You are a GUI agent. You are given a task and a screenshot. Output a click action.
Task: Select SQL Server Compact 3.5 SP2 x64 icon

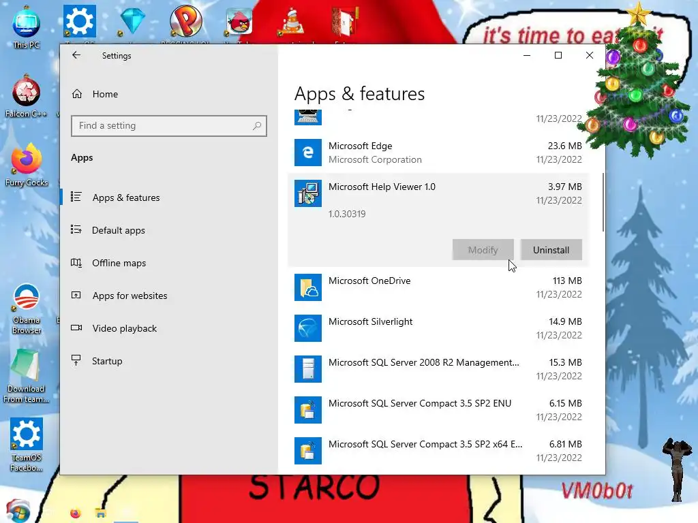pos(308,451)
